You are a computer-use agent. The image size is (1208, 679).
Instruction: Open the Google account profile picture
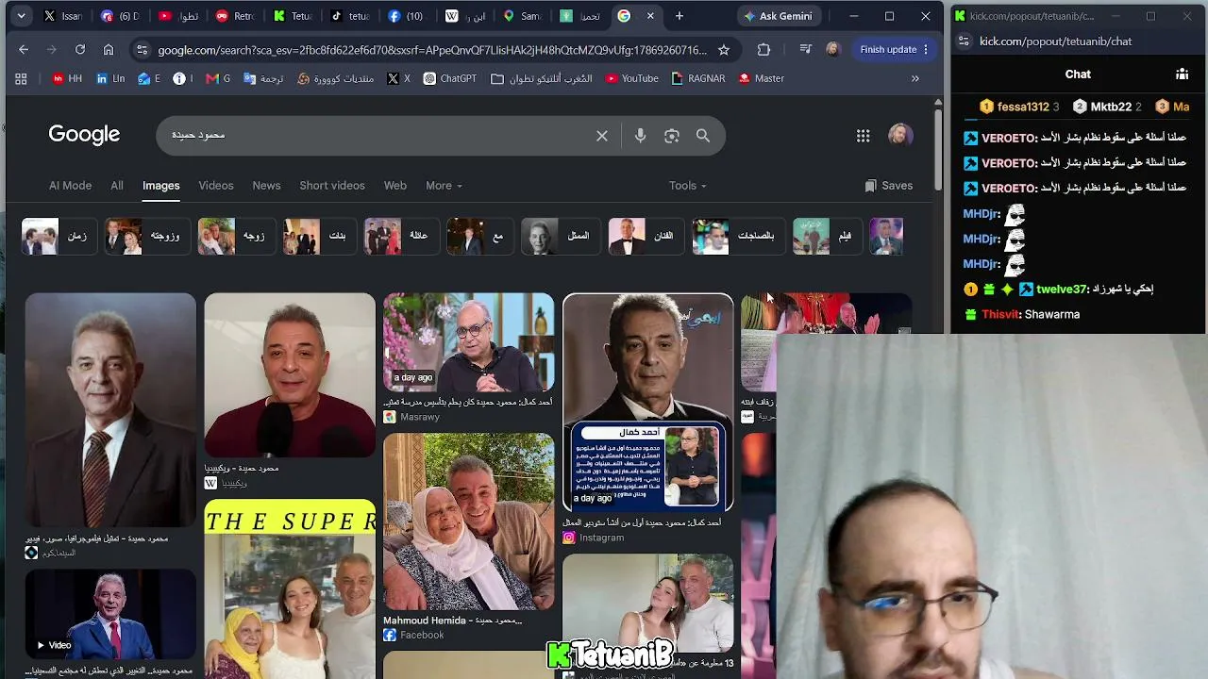[x=900, y=135]
